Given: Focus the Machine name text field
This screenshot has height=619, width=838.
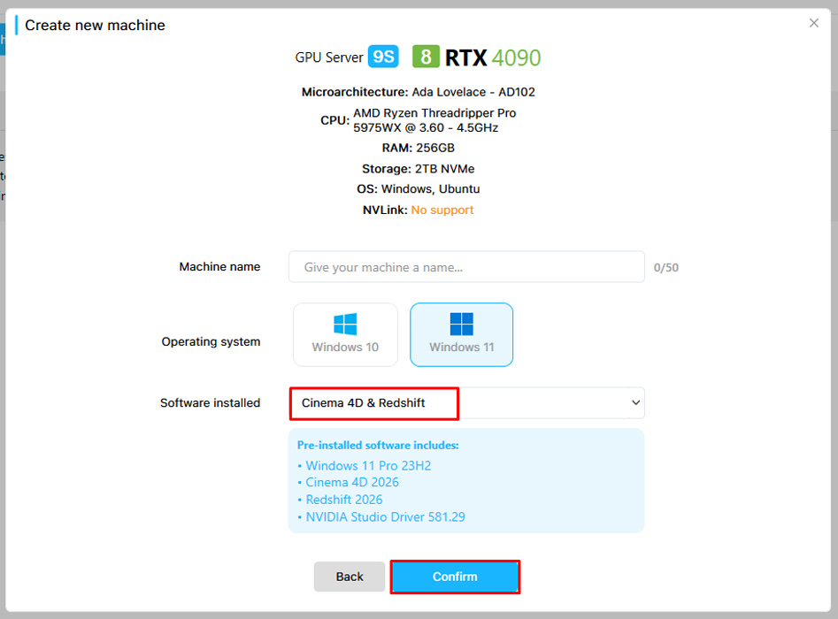Looking at the screenshot, I should (466, 267).
